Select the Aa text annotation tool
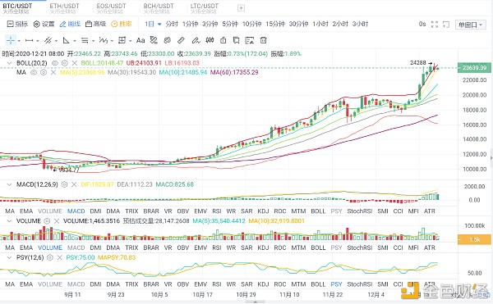The height and width of the screenshot is (304, 493). [141, 40]
